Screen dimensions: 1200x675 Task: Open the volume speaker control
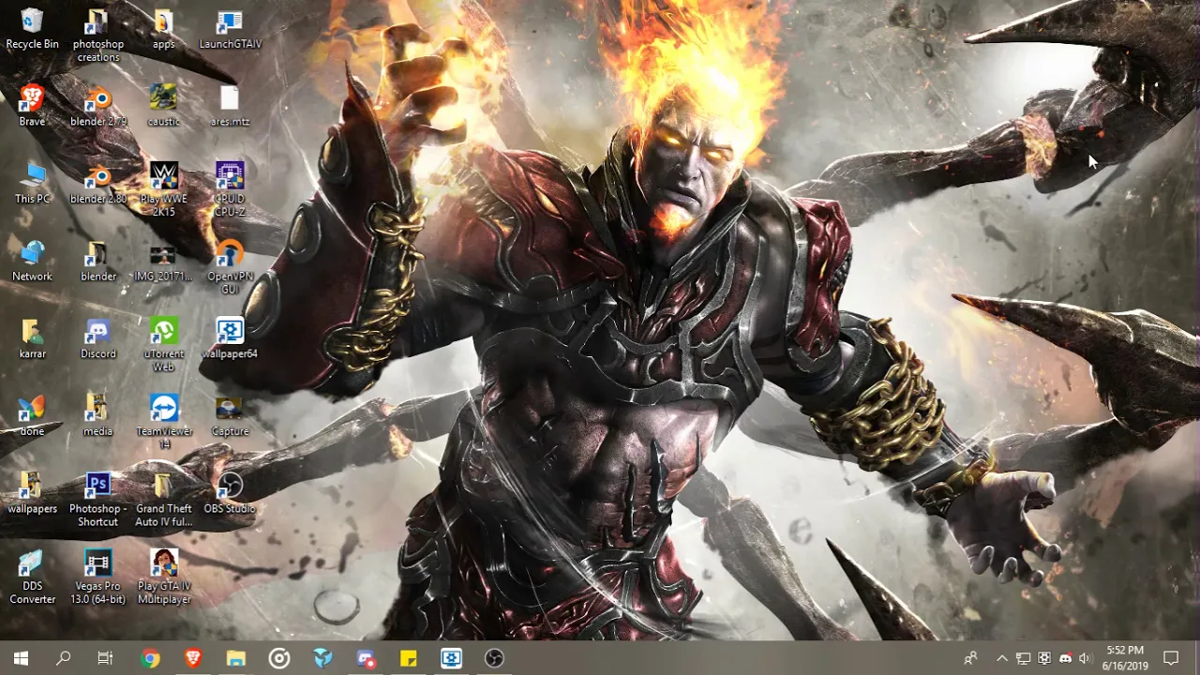pyautogui.click(x=1085, y=658)
